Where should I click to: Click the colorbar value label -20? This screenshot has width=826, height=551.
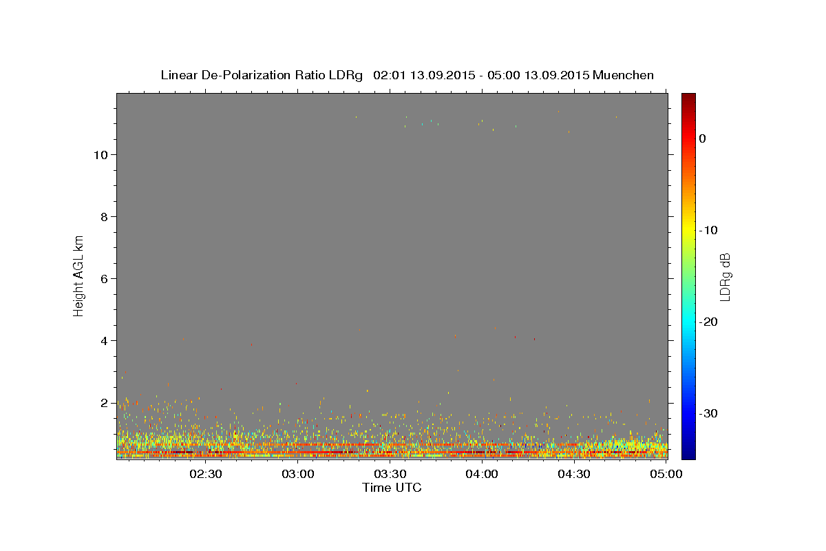pos(708,322)
